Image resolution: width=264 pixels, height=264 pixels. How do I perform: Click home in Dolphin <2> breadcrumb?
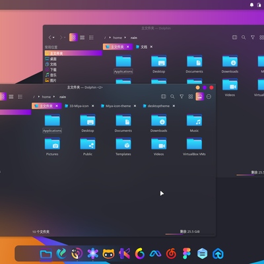point(46,97)
